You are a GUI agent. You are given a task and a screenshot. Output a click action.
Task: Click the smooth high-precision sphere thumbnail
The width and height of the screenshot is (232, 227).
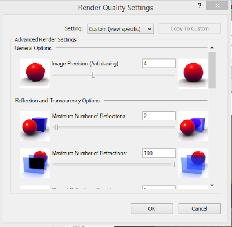(x=193, y=74)
